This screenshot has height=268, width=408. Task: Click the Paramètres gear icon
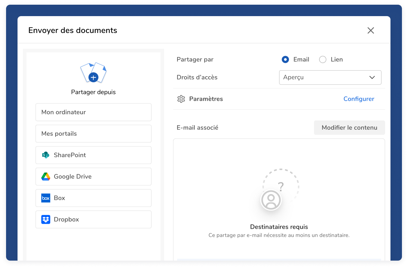pyautogui.click(x=181, y=99)
